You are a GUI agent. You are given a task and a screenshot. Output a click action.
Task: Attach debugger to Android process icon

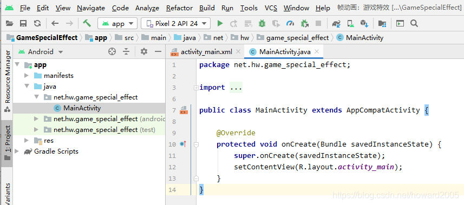(x=304, y=23)
